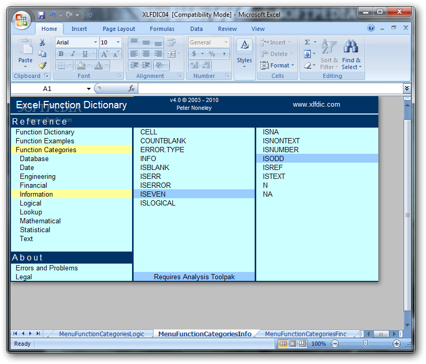Screen dimensions: 426x364
Task: Cut selection with scissors icon
Action: (42, 42)
